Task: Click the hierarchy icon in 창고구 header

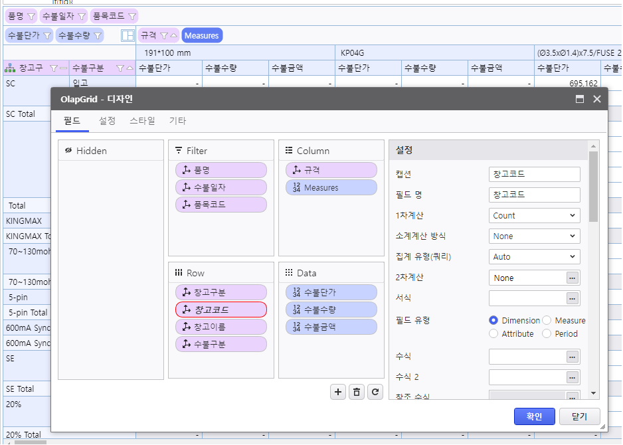Action: (10, 68)
